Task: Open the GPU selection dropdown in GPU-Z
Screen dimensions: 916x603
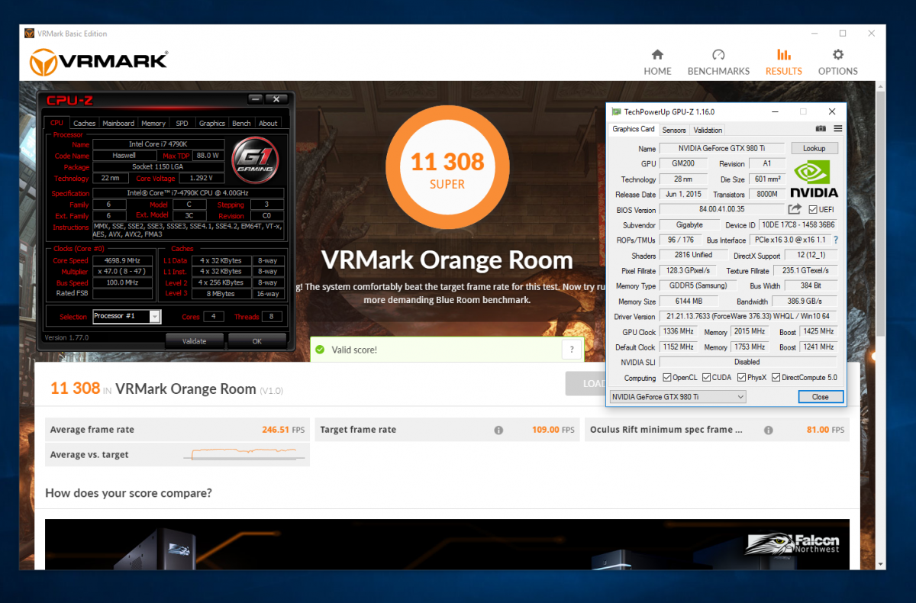Action: (678, 396)
